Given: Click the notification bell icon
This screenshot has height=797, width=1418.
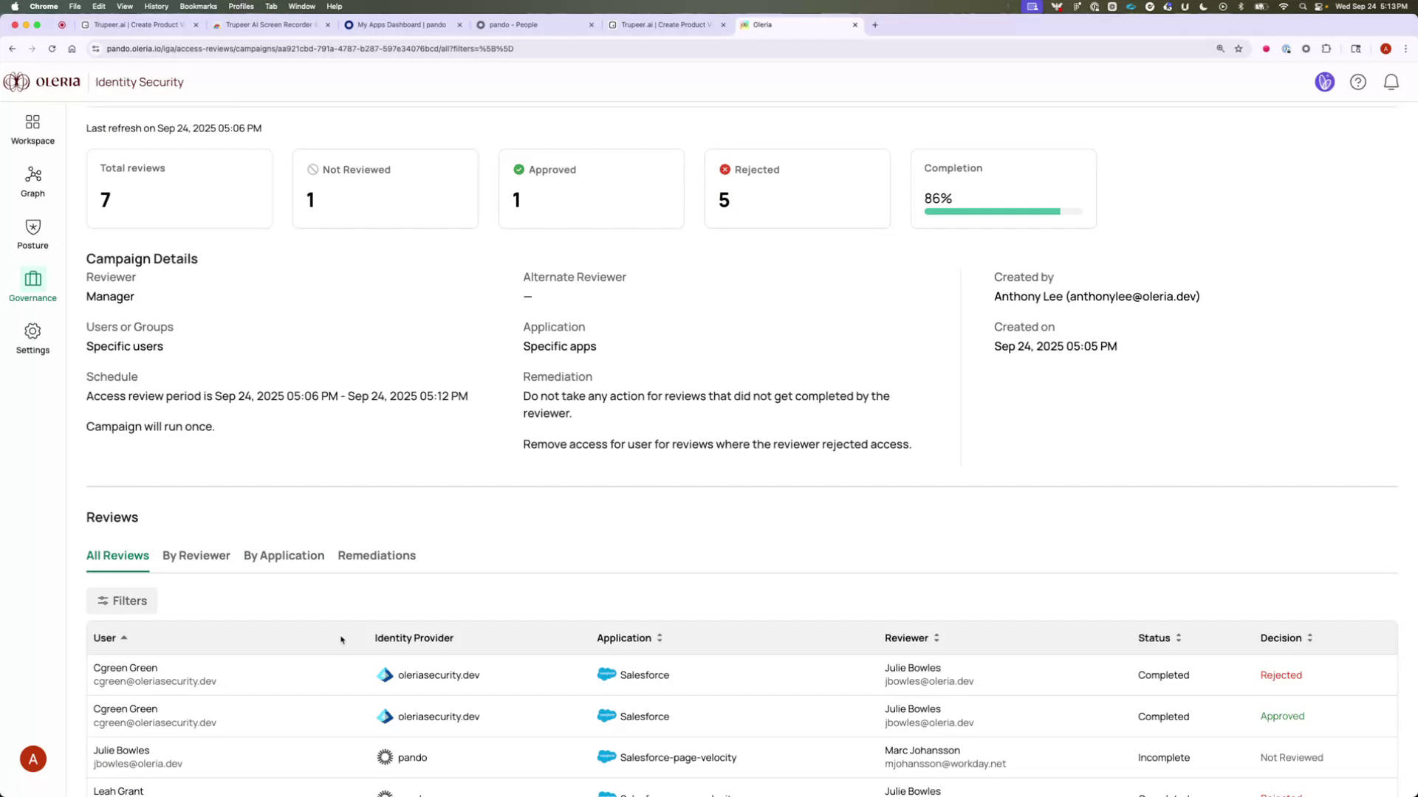Looking at the screenshot, I should point(1391,82).
